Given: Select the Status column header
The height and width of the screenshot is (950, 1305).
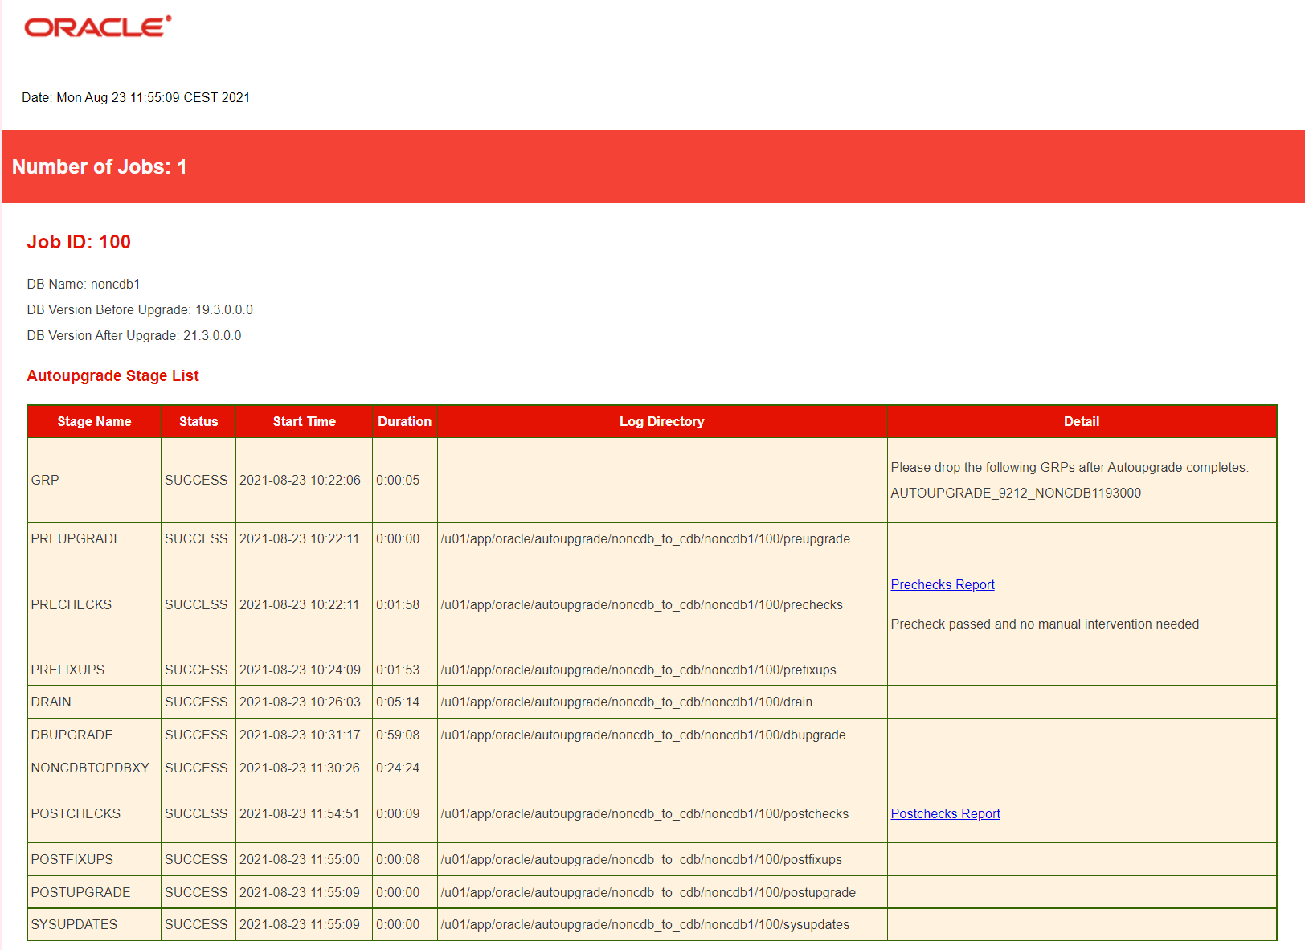Looking at the screenshot, I should coord(198,421).
